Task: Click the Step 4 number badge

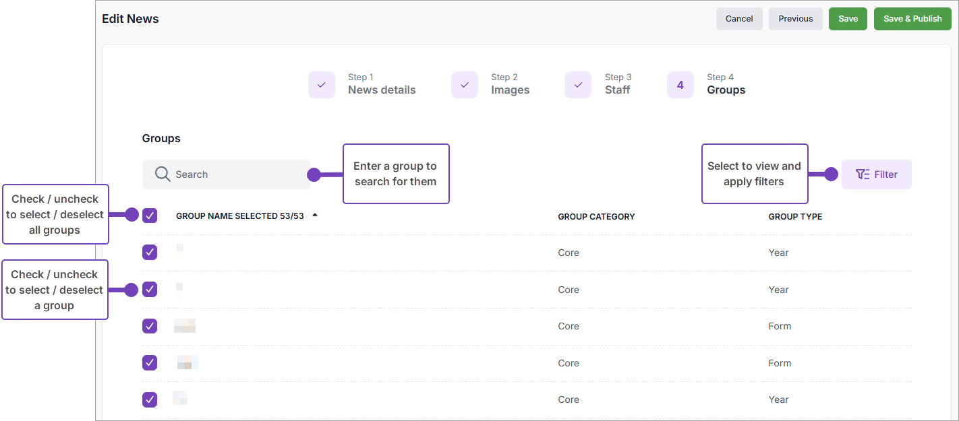Action: pos(680,85)
